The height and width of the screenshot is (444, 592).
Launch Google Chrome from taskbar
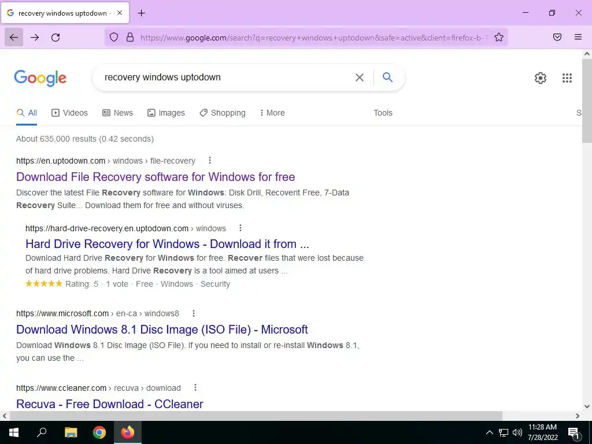99,432
